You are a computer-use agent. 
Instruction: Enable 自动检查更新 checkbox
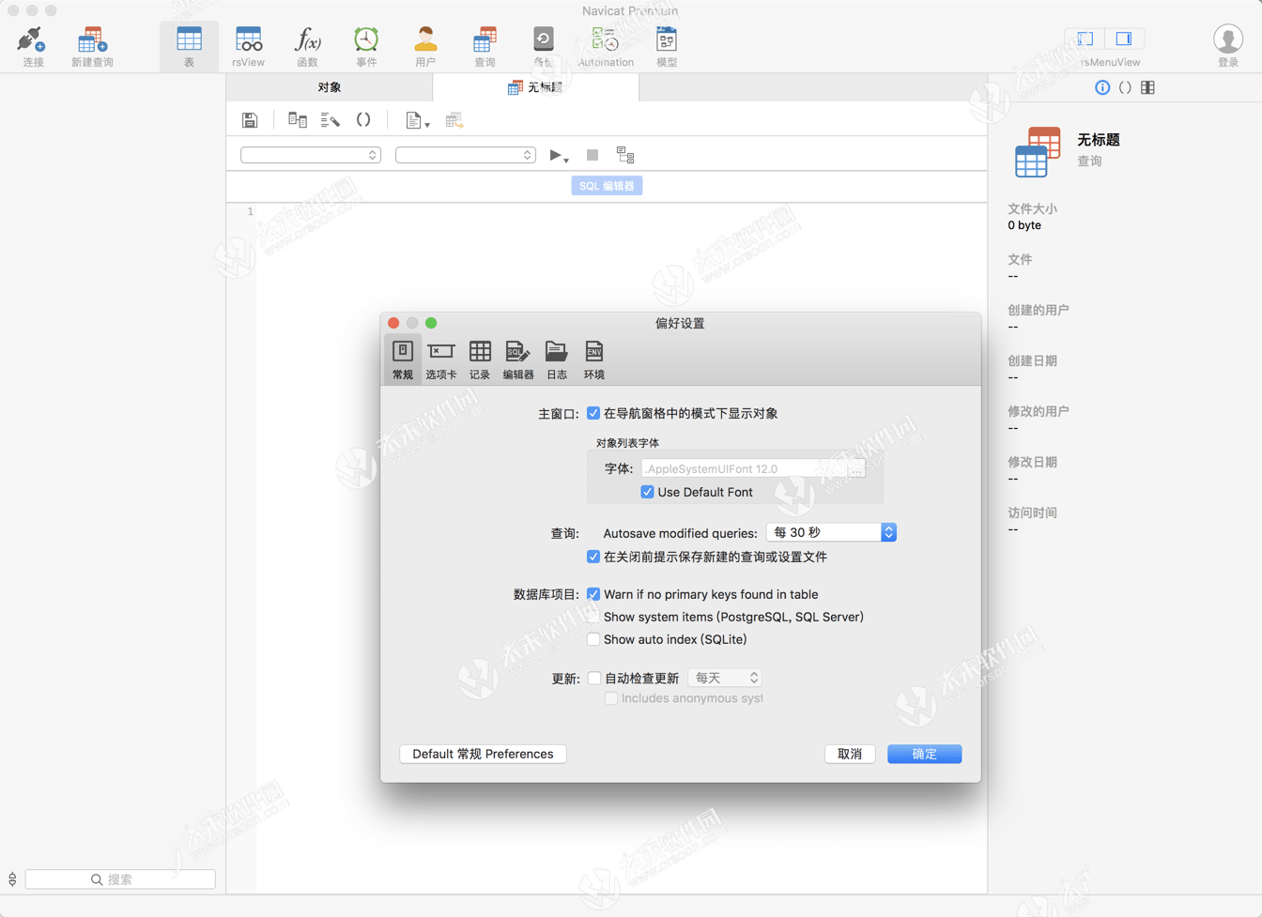[594, 678]
